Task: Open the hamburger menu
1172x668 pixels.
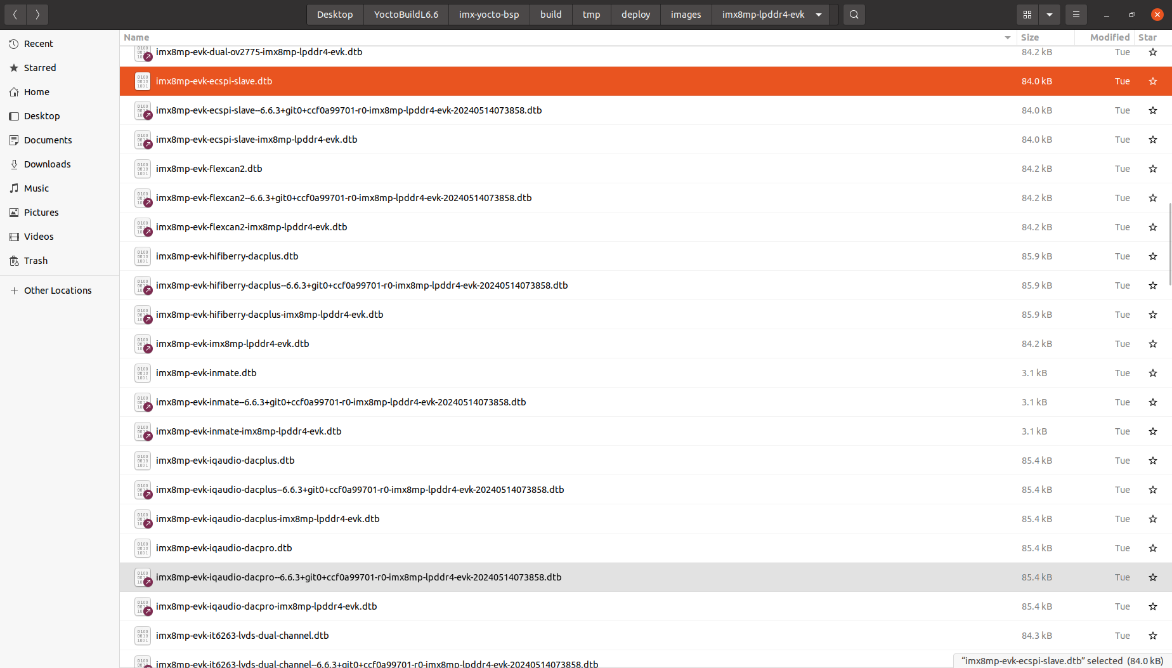Action: 1076,14
